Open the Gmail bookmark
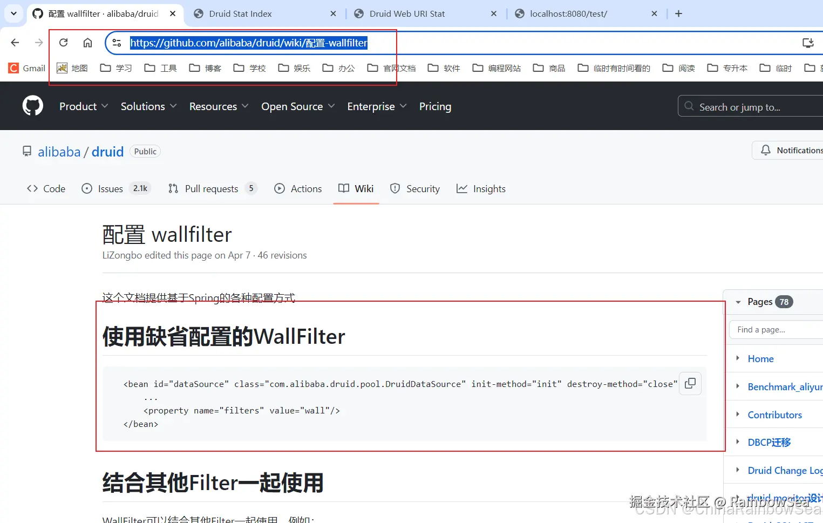The width and height of the screenshot is (823, 523). tap(26, 68)
